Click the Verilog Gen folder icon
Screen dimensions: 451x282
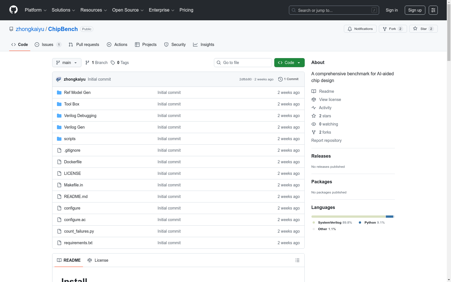(x=59, y=127)
